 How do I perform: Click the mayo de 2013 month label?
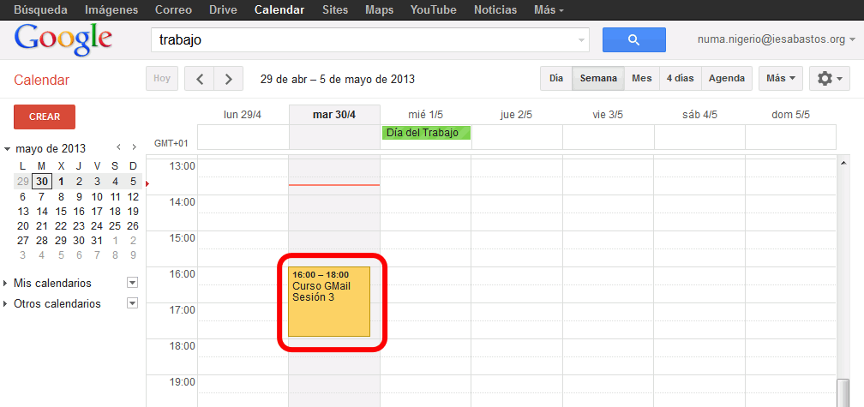51,149
